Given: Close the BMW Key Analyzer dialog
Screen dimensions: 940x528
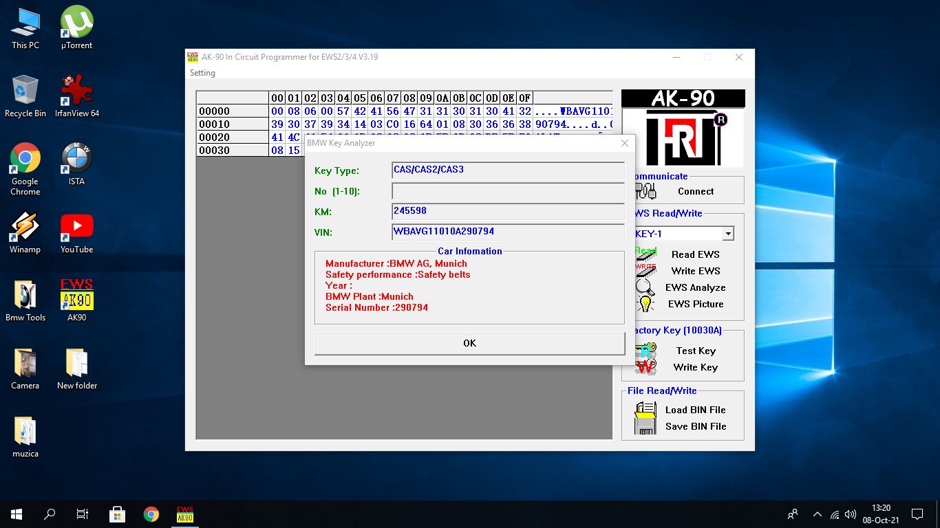Looking at the screenshot, I should pos(625,143).
